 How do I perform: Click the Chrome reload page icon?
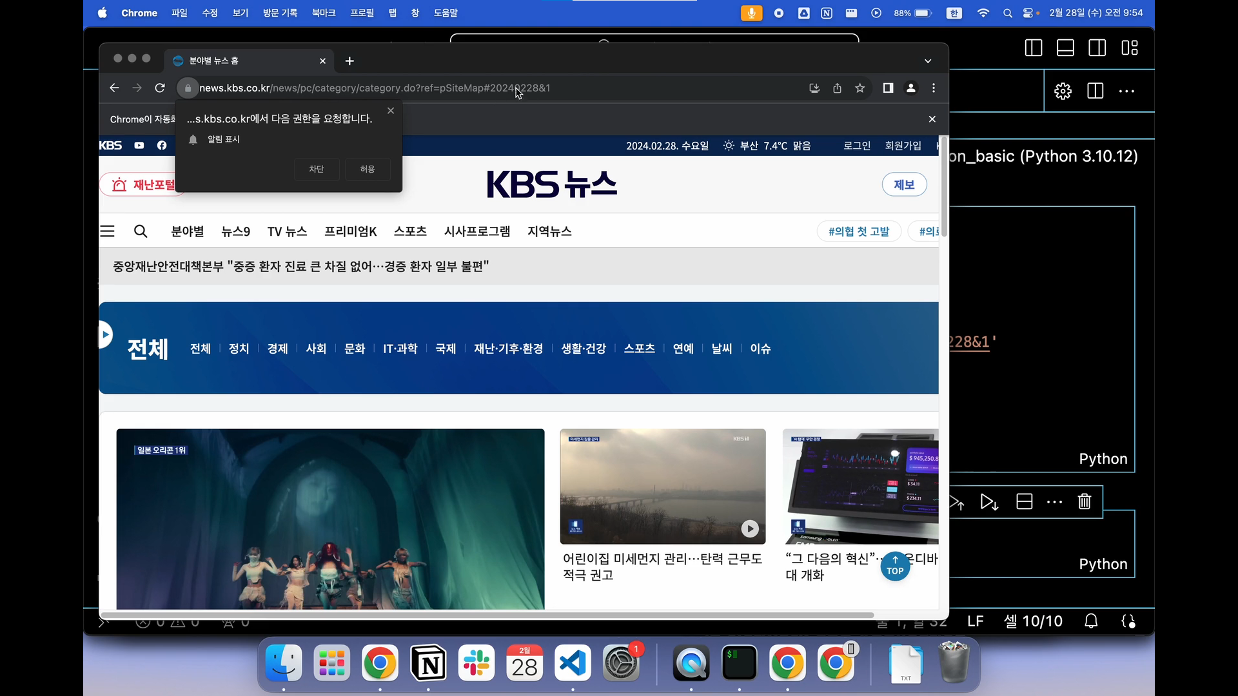click(160, 88)
